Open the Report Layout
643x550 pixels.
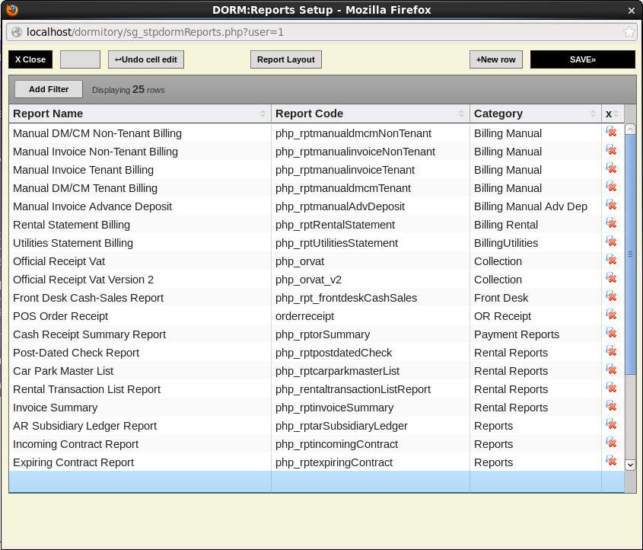point(286,59)
